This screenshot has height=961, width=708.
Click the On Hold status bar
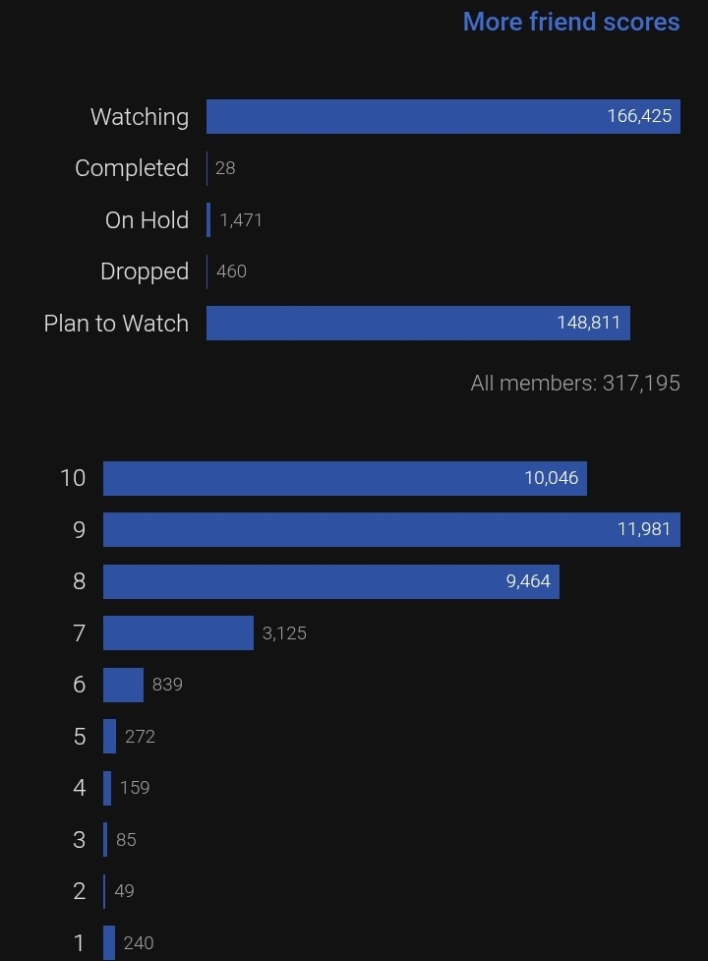(x=208, y=220)
